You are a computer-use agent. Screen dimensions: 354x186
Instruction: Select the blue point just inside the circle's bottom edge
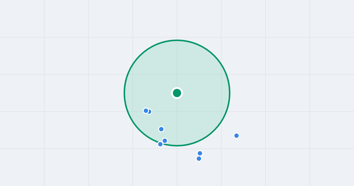(165, 141)
